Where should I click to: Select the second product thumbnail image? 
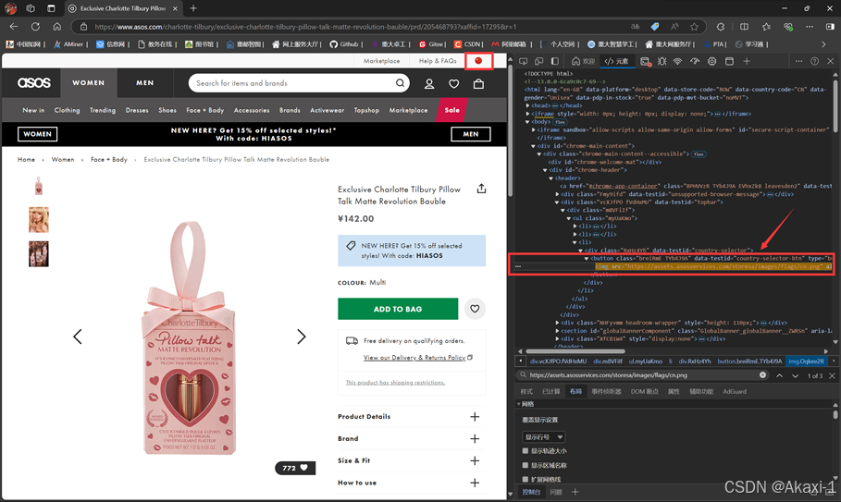point(39,220)
